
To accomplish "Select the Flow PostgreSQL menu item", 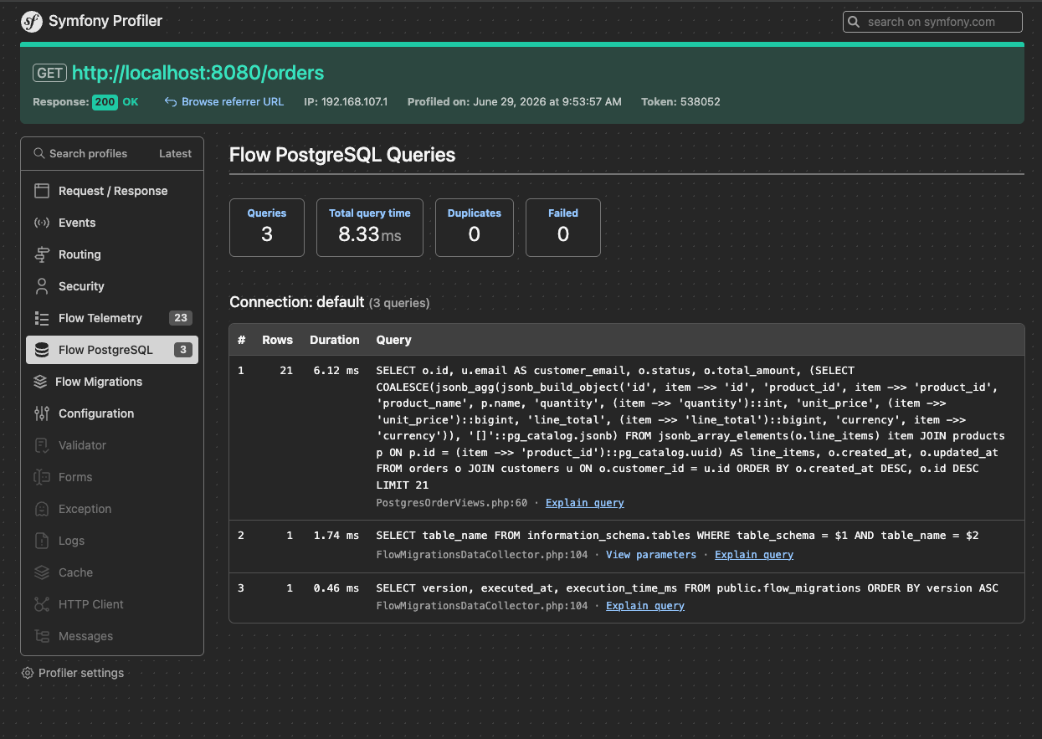I will pos(112,350).
